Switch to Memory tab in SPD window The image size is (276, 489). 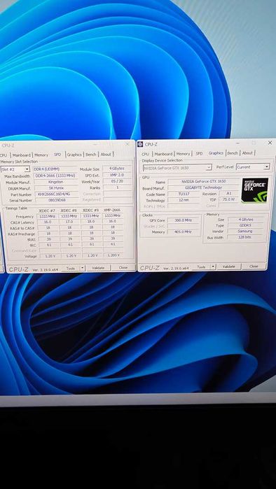coord(41,155)
